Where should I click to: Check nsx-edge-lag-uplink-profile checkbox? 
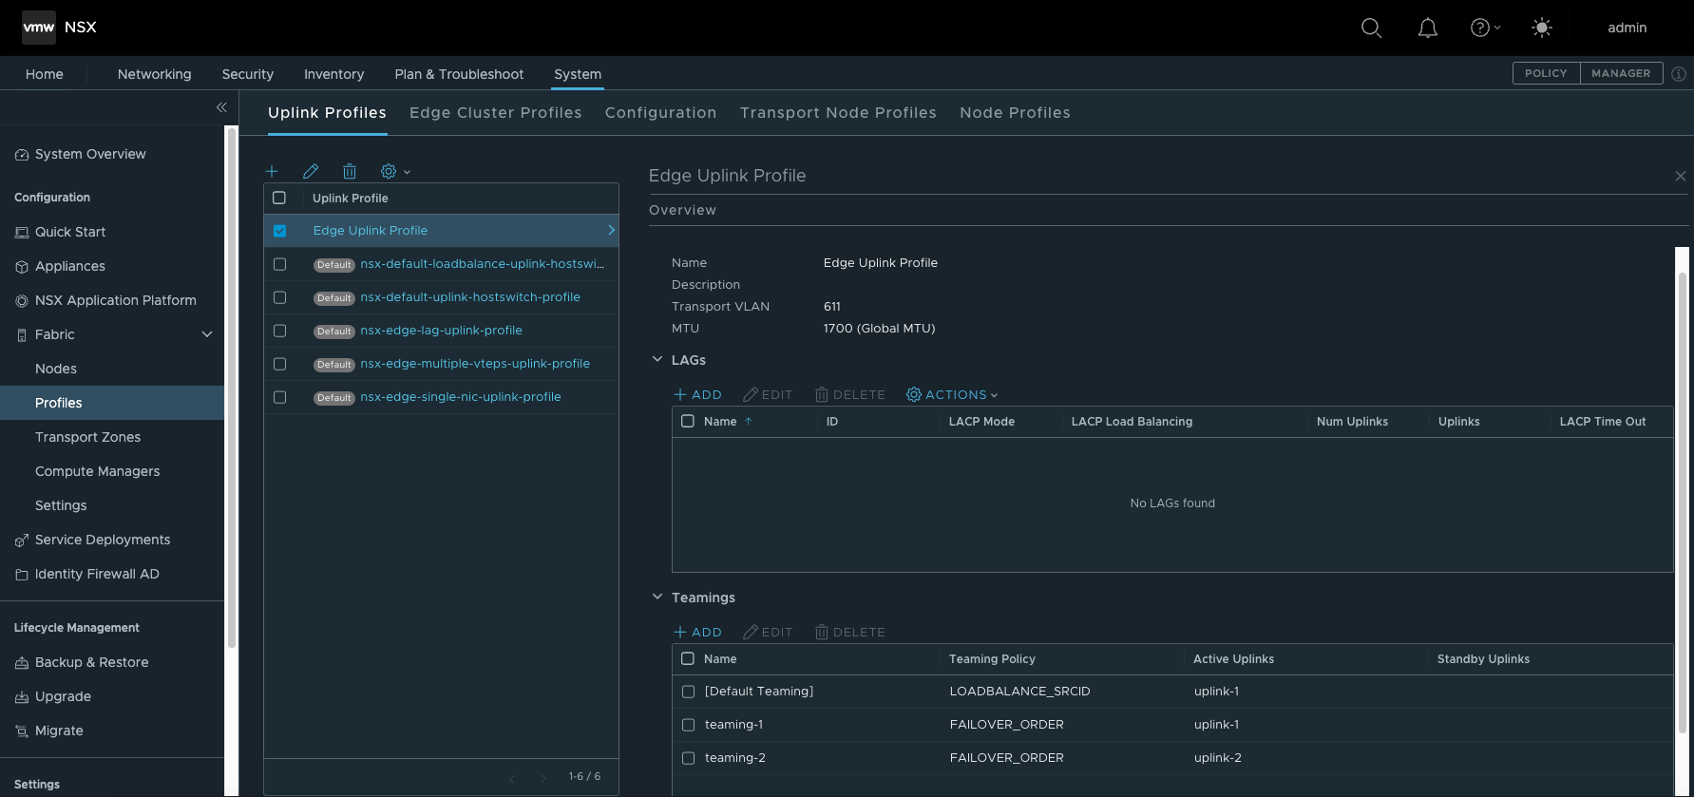(279, 331)
